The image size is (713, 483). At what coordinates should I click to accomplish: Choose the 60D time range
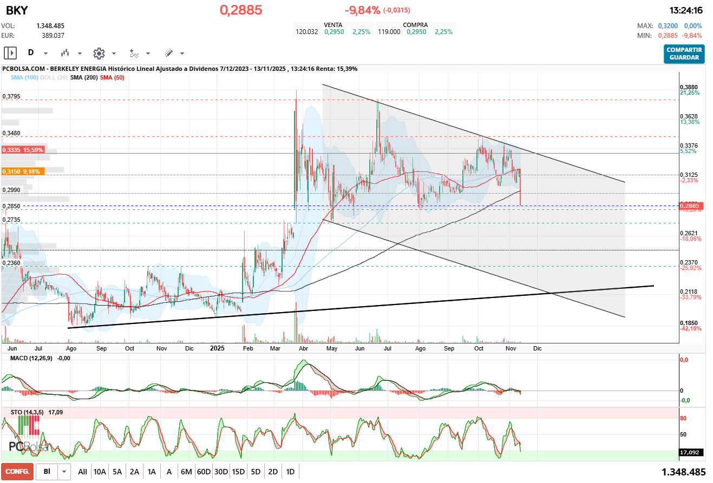[x=204, y=472]
